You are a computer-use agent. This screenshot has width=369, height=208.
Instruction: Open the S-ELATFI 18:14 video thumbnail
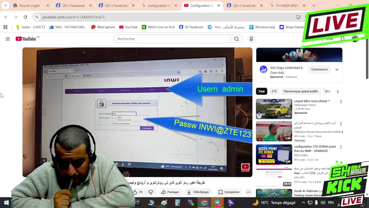click(x=274, y=177)
